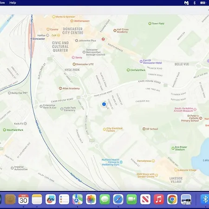209x209 pixels.
Task: Click the Savoy cinema pin
Action: click(73, 58)
